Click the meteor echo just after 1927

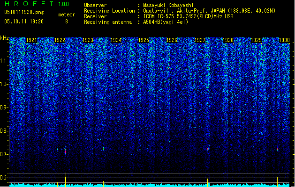[208, 149]
